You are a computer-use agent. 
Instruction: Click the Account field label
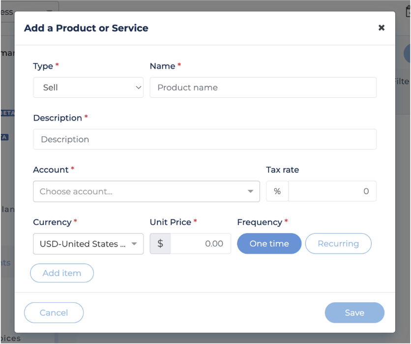click(51, 170)
